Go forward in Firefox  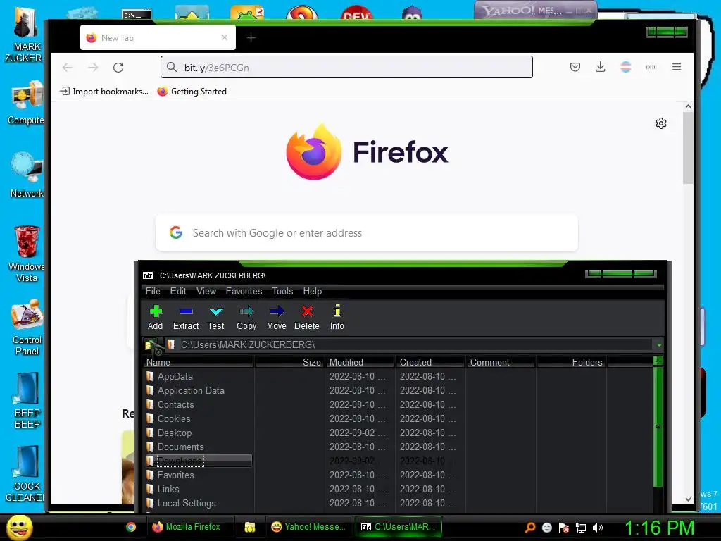coord(93,67)
